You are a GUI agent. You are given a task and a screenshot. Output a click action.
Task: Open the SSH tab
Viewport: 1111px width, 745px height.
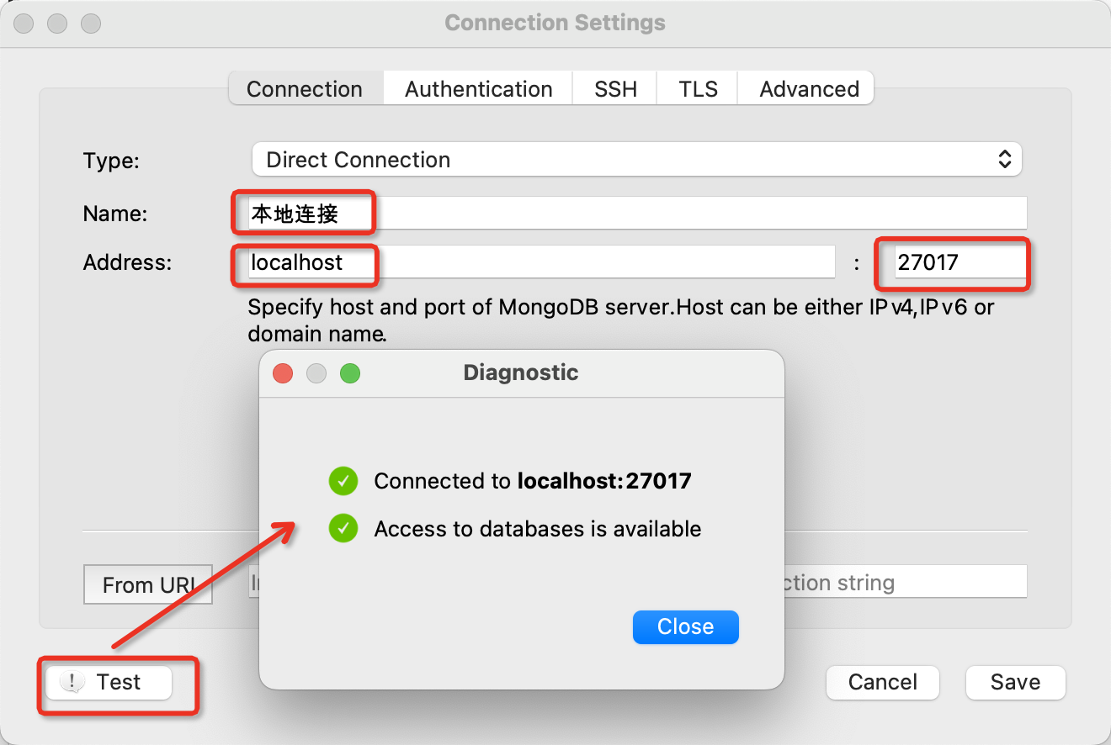tap(615, 88)
